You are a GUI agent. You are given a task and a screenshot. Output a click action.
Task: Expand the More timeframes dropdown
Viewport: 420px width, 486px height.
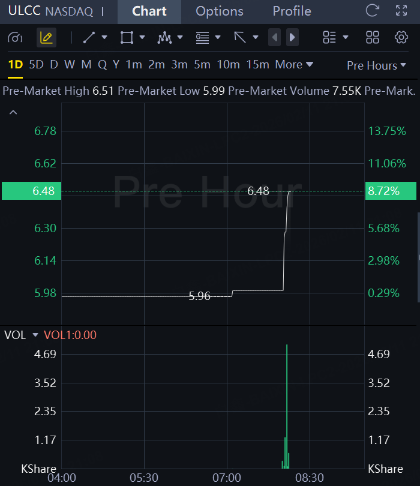click(294, 64)
